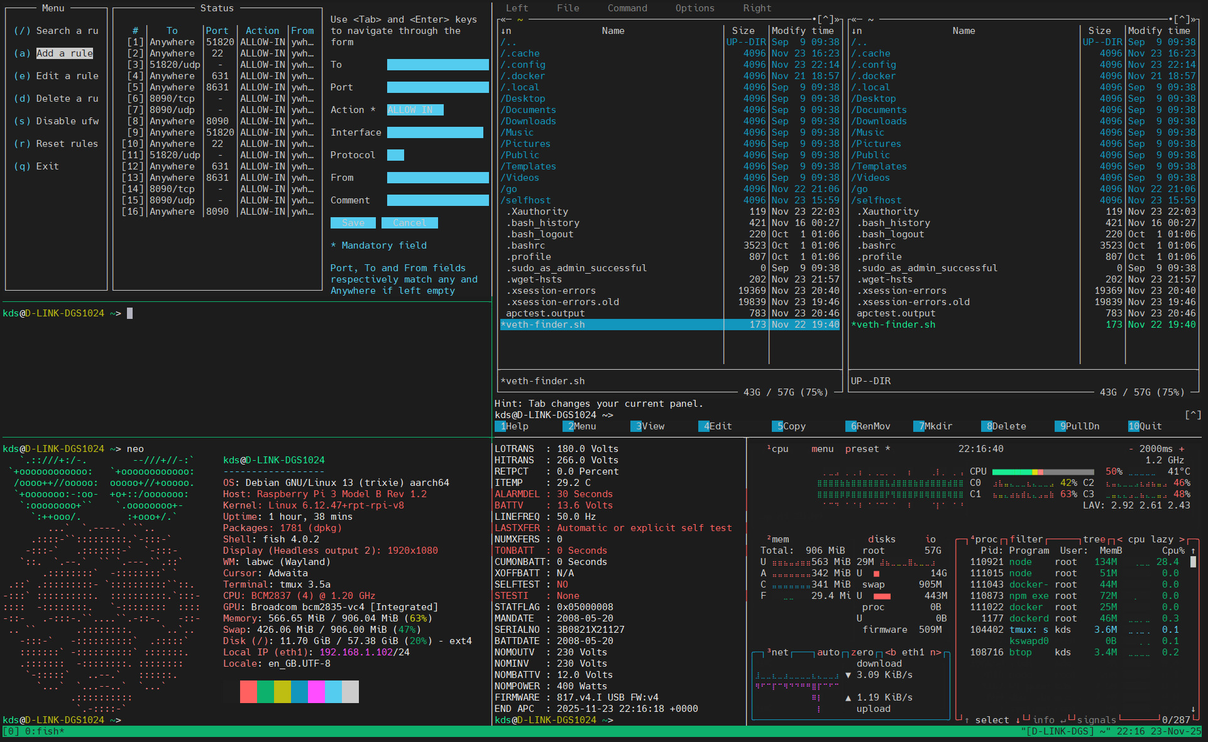Click the next-interface 'n>' arrow in net box

pyautogui.click(x=935, y=652)
